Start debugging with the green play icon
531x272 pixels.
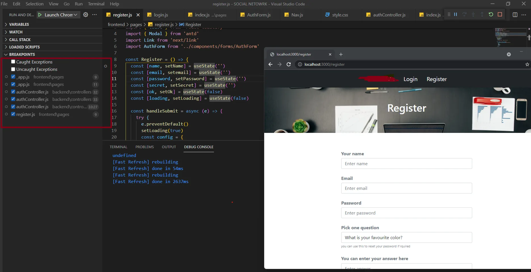pyautogui.click(x=40, y=15)
